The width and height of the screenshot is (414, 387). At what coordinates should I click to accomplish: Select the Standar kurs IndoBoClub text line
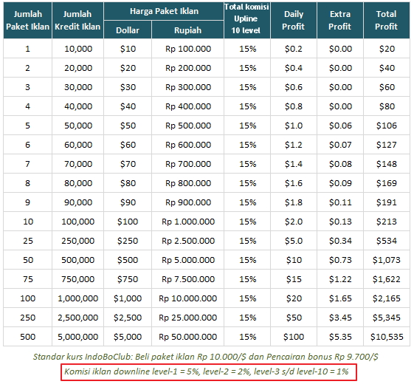[x=205, y=357]
